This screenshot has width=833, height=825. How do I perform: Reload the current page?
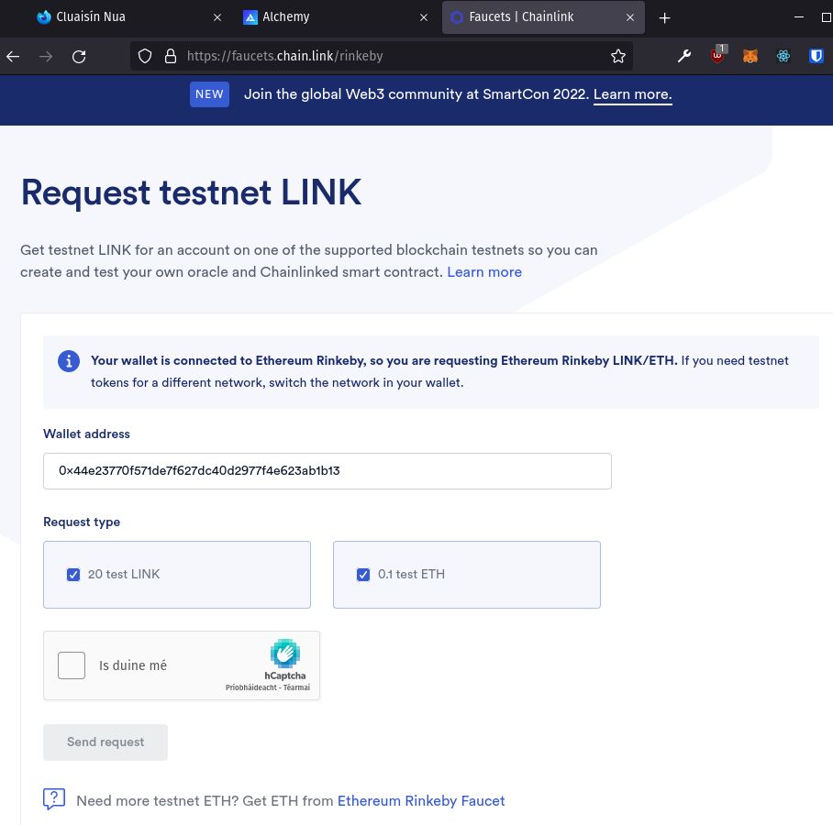coord(79,56)
